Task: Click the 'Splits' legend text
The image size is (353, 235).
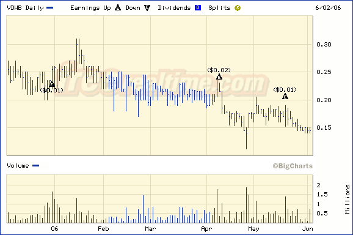Action: (x=219, y=8)
